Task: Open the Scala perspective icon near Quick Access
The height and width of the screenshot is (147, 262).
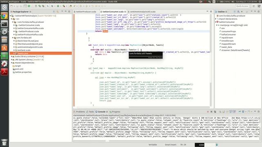Action: click(259, 6)
